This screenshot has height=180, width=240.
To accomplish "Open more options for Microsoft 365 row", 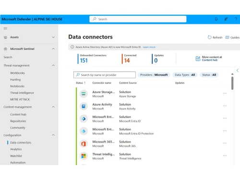I will pyautogui.click(x=225, y=143).
